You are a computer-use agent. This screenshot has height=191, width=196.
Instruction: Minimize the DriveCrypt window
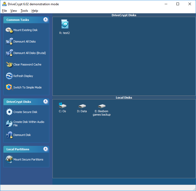click(x=166, y=4)
